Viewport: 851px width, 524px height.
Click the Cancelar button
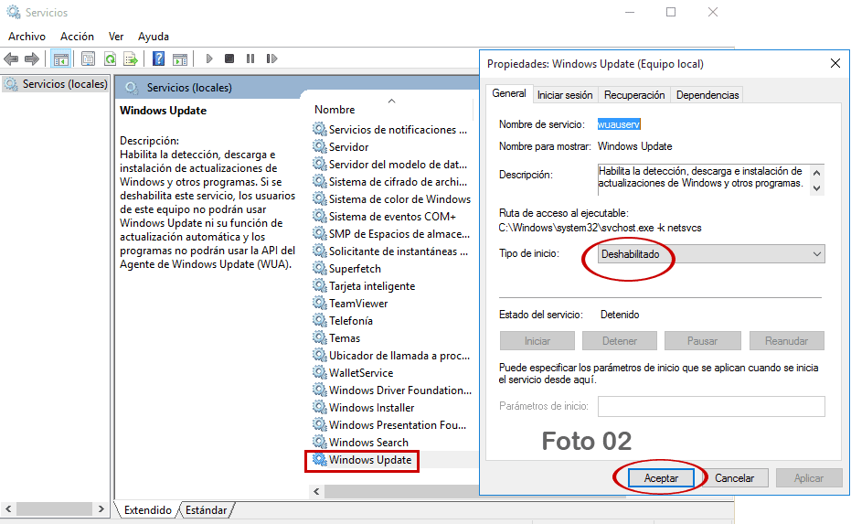(734, 478)
